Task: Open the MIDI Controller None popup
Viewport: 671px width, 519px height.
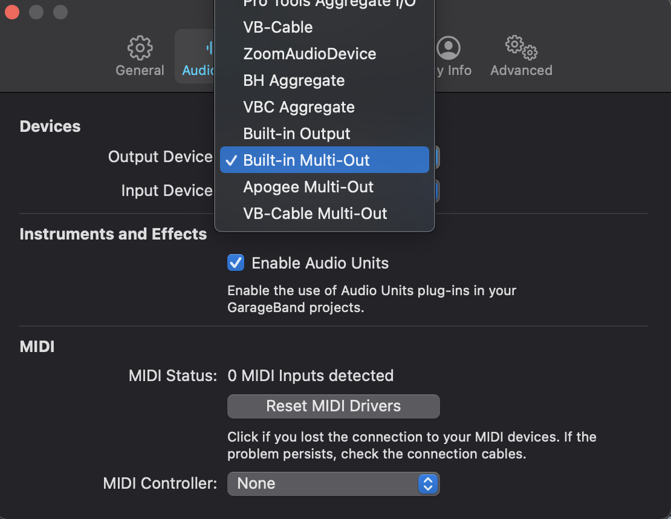Action: 333,484
